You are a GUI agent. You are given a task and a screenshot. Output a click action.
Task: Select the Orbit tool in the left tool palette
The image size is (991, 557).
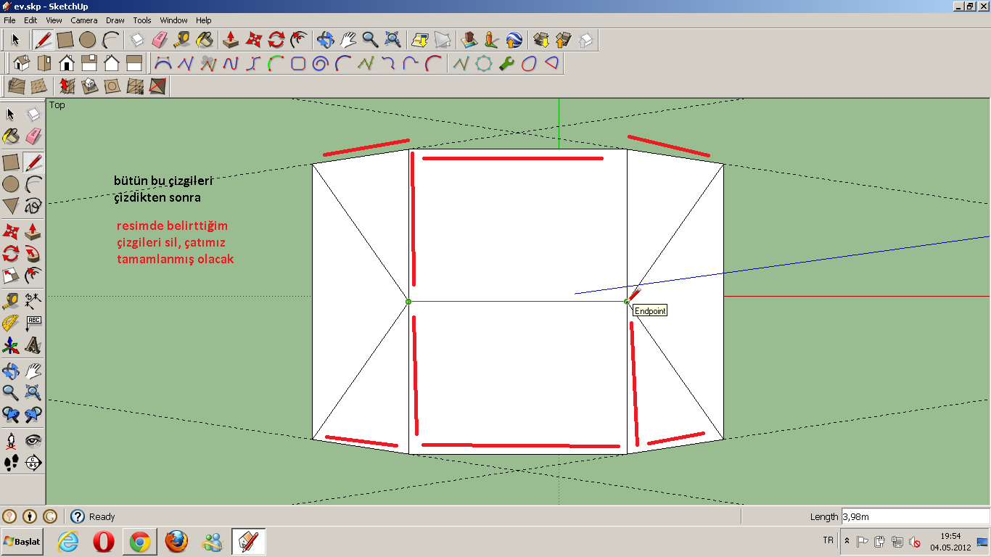click(11, 372)
